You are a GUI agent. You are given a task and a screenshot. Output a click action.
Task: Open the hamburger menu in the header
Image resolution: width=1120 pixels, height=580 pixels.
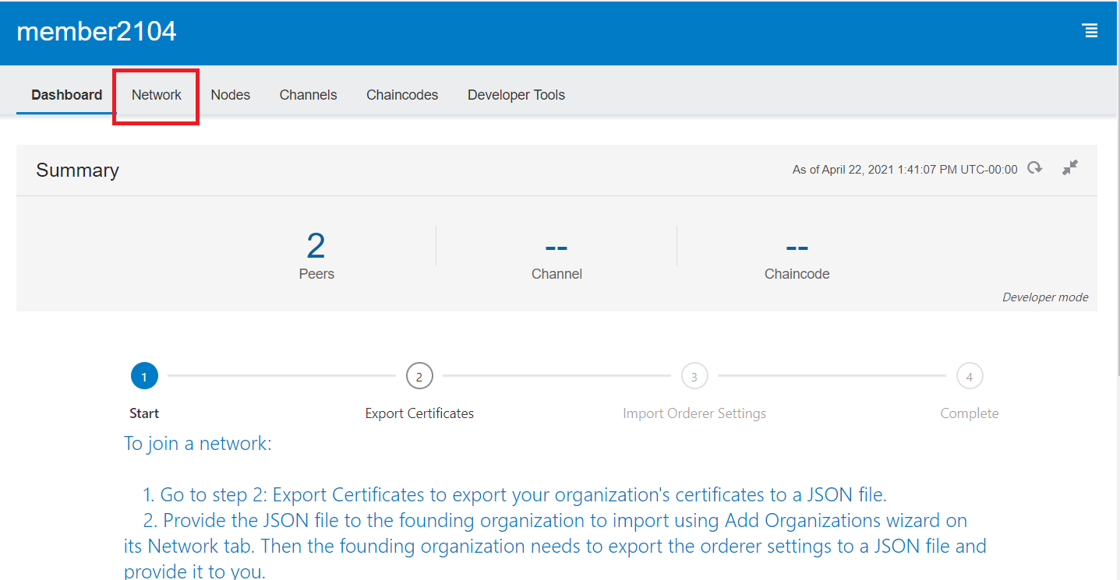point(1090,31)
